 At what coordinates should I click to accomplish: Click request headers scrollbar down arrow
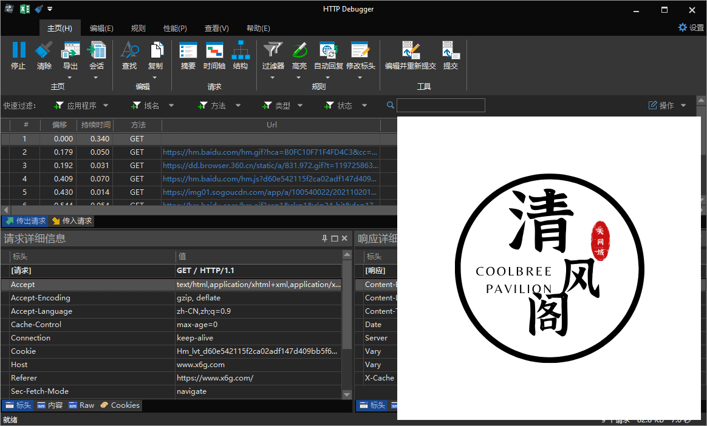(347, 394)
